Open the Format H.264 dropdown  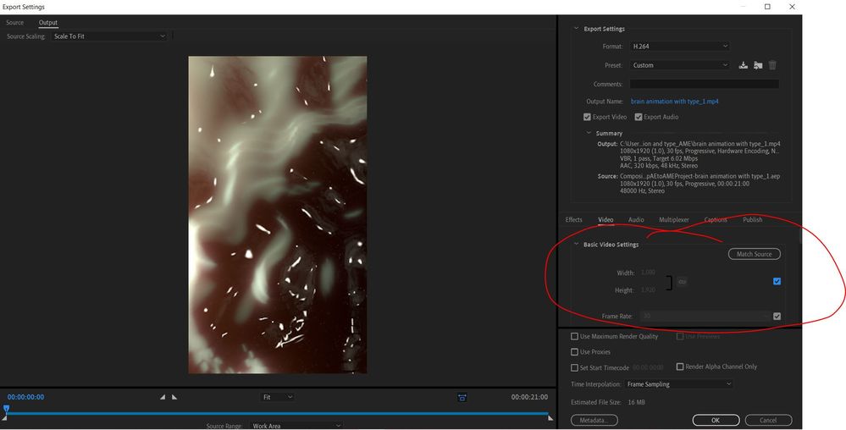pyautogui.click(x=680, y=47)
